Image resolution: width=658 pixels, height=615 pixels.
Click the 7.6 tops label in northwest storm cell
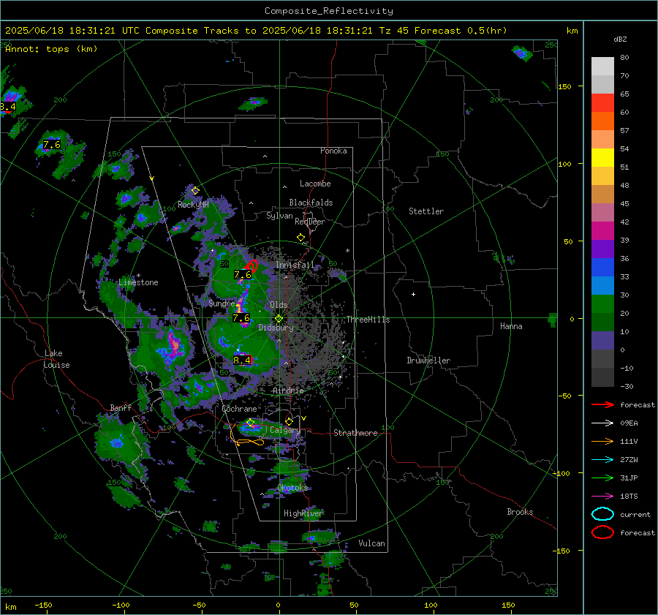point(52,145)
